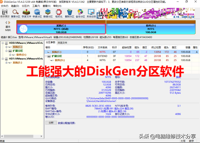Open the 备份分区 backup partition tool
Image resolution: width=200 pixels, height=143 pixels.
click(80, 13)
